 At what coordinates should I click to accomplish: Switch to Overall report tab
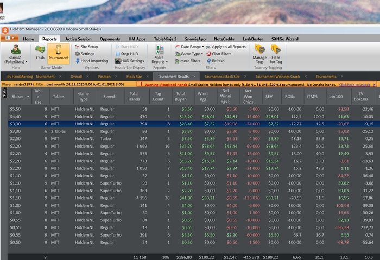pyautogui.click(x=76, y=77)
